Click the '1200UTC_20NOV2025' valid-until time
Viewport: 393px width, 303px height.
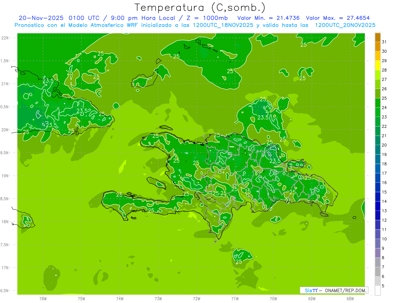[345, 25]
